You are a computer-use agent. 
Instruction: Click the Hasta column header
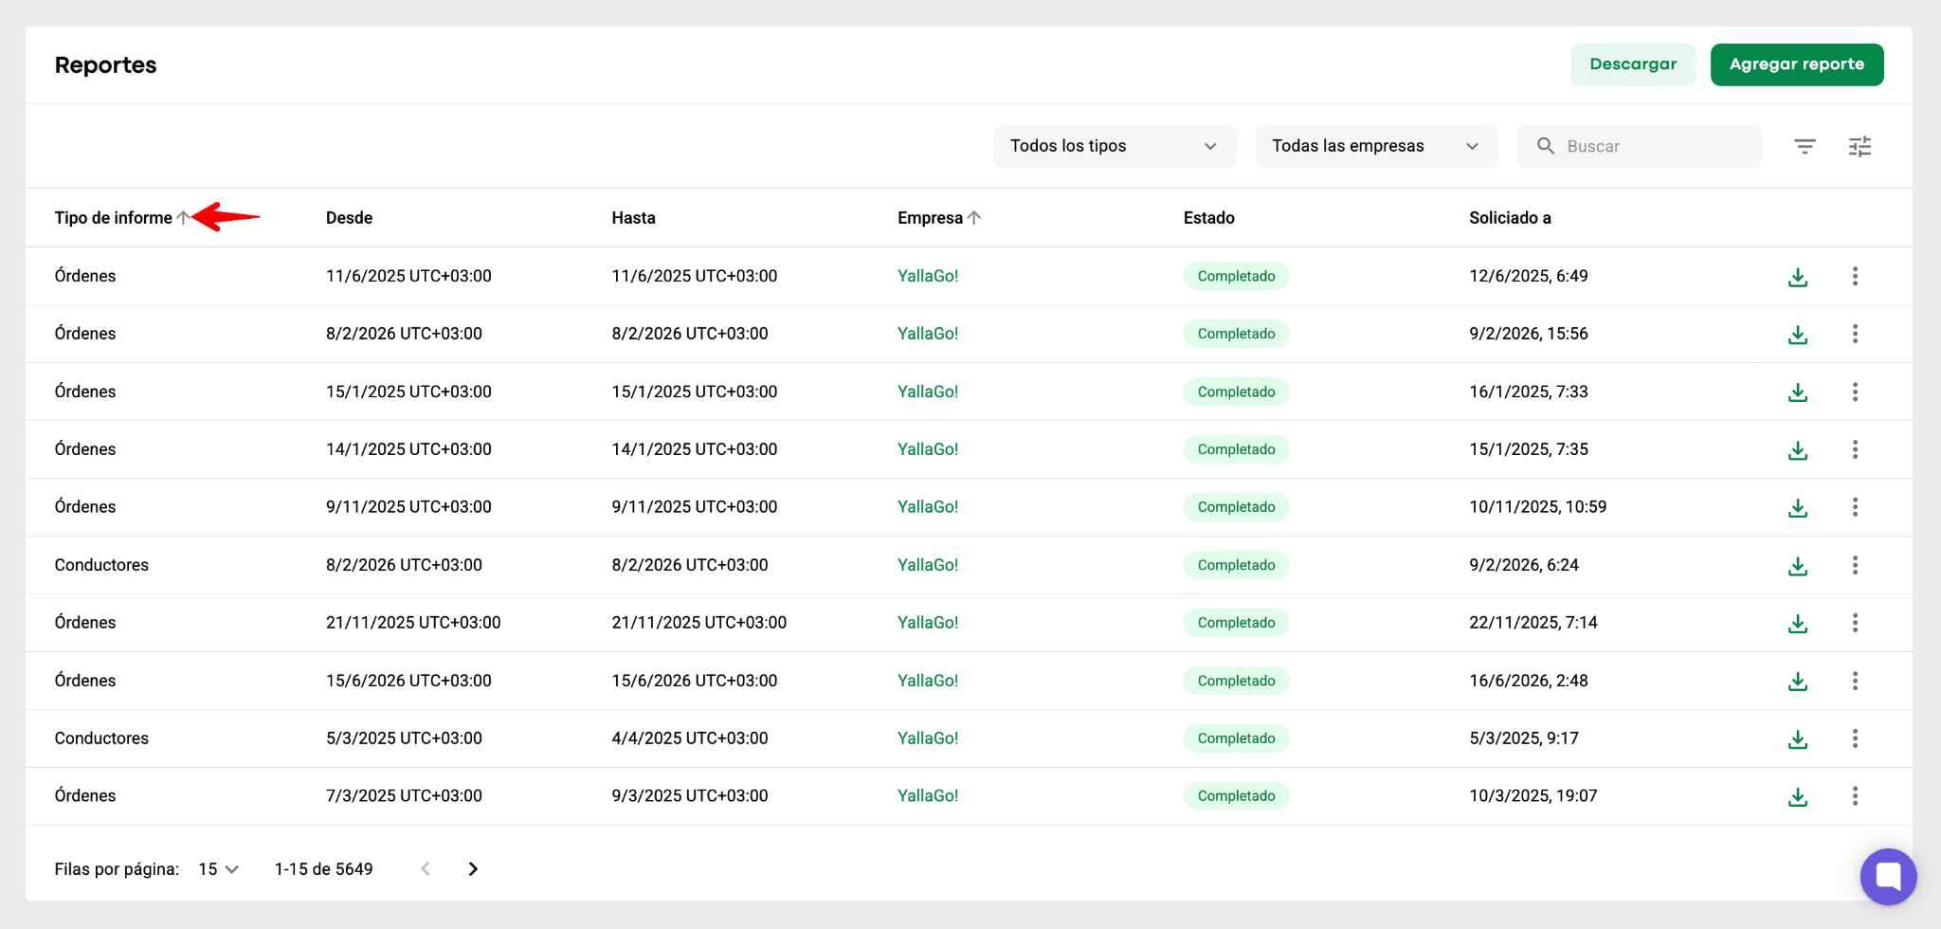pos(633,218)
